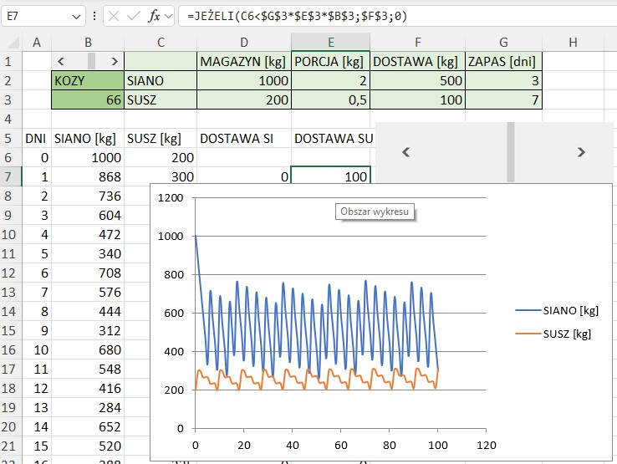The image size is (617, 464).
Task: Click the Cancel (X) icon in formula bar
Action: [x=115, y=16]
